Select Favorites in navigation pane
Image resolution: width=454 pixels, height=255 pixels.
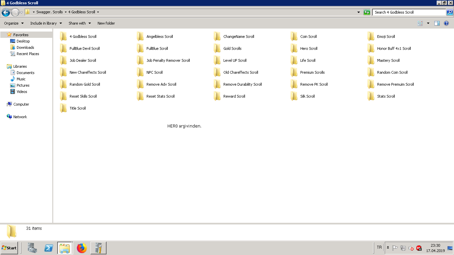[x=21, y=35]
